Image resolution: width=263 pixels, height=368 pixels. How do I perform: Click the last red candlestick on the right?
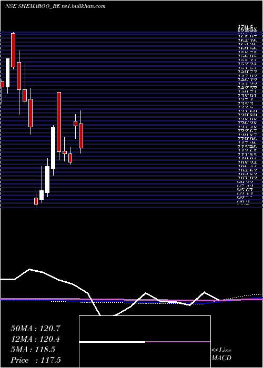[x=81, y=136]
